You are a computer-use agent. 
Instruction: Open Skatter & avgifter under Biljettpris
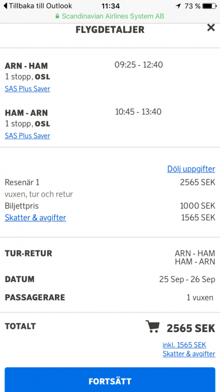coord(35,218)
